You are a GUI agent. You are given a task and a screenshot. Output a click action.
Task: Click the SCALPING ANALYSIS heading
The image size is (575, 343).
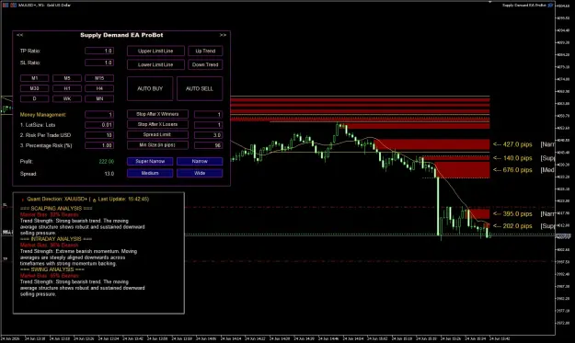tap(56, 208)
